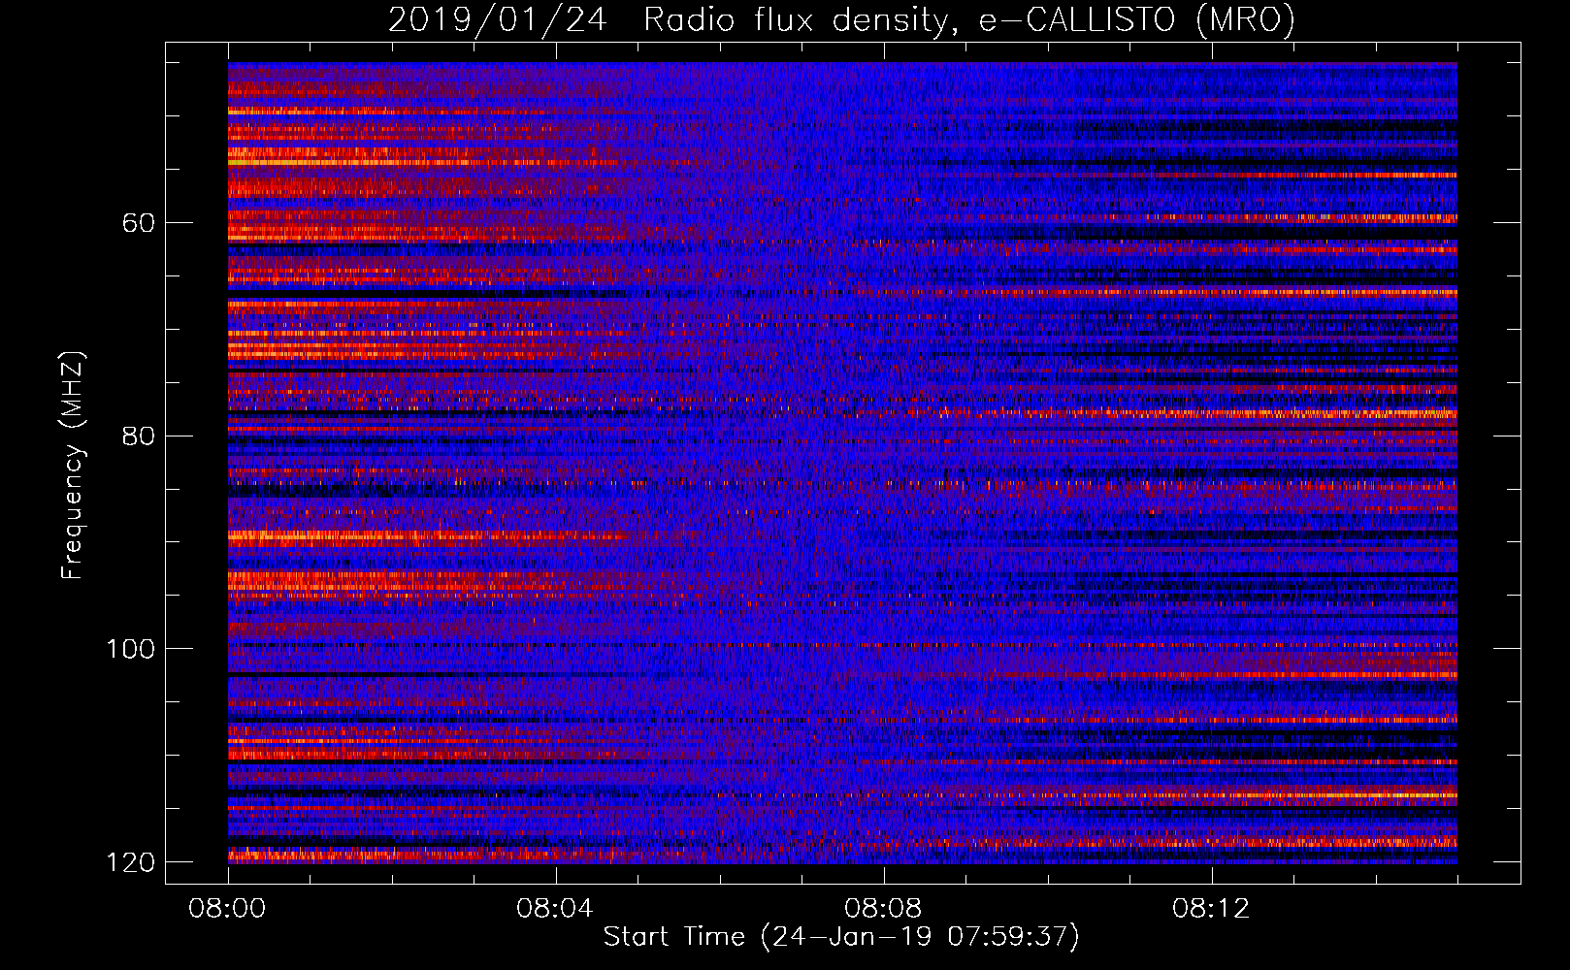1570x970 pixels.
Task: Click the 08:08 time tick label
Action: click(883, 909)
